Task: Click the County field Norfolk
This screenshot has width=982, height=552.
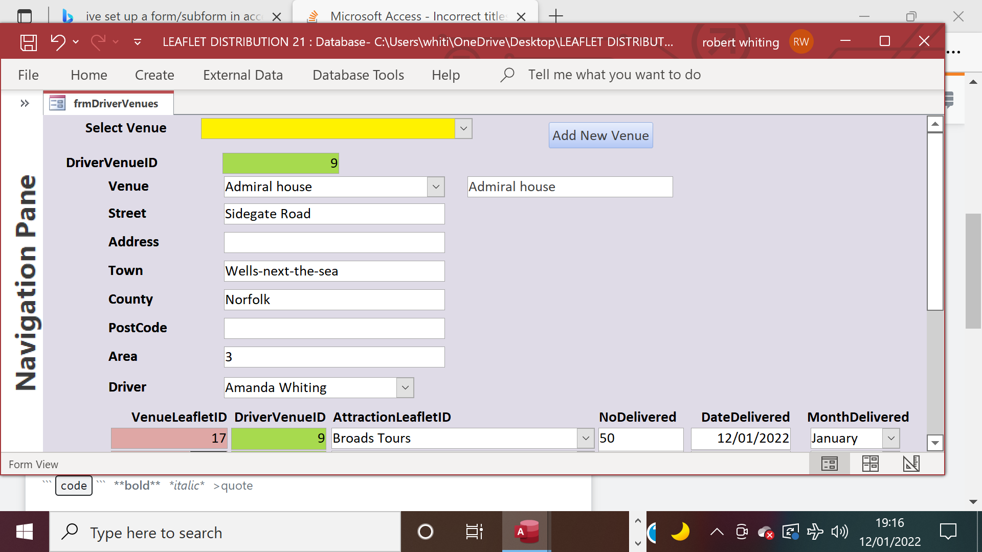Action: [x=334, y=300]
